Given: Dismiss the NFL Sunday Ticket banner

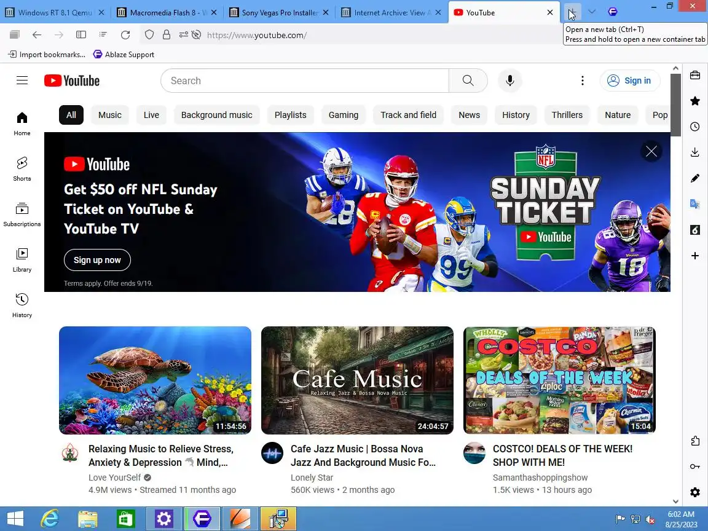Looking at the screenshot, I should tap(651, 151).
